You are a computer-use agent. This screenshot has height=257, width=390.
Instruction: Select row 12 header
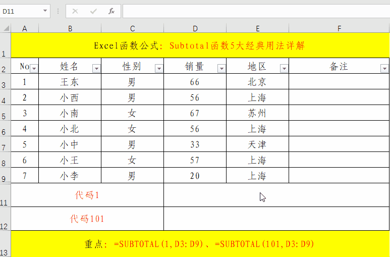(x=5, y=219)
